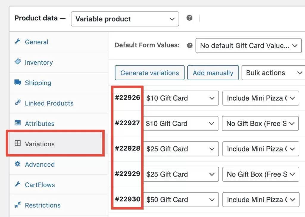Click the Attributes list icon
This screenshot has width=305, height=217.
click(x=18, y=123)
